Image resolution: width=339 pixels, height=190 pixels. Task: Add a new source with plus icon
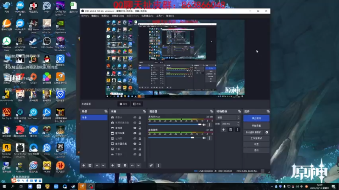pyautogui.click(x=112, y=166)
